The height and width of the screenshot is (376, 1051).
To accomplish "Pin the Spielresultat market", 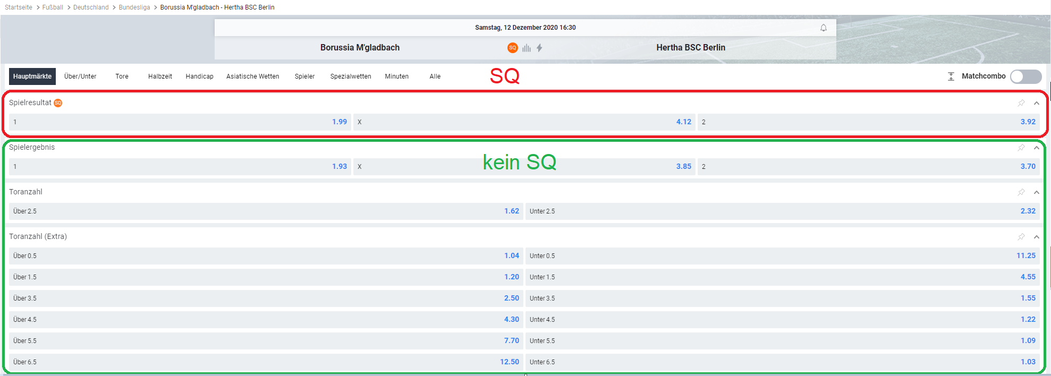I will (1021, 103).
